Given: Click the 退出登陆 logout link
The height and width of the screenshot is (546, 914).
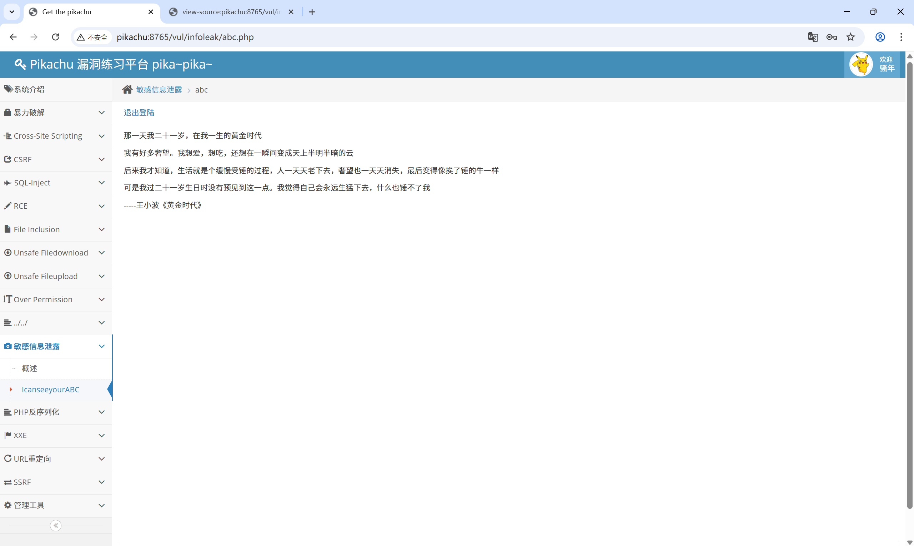Looking at the screenshot, I should pyautogui.click(x=139, y=113).
